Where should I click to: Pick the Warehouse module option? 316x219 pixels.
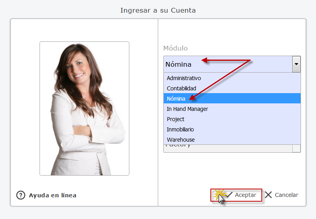(x=232, y=140)
